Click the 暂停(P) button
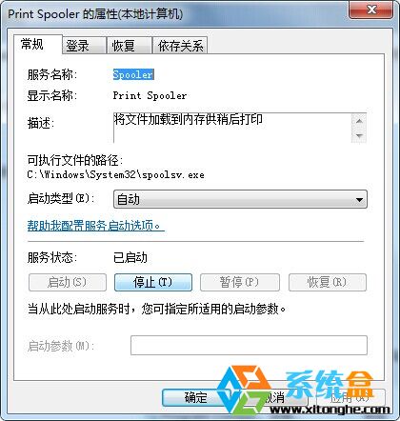Image resolution: width=400 pixels, height=421 pixels. point(240,282)
